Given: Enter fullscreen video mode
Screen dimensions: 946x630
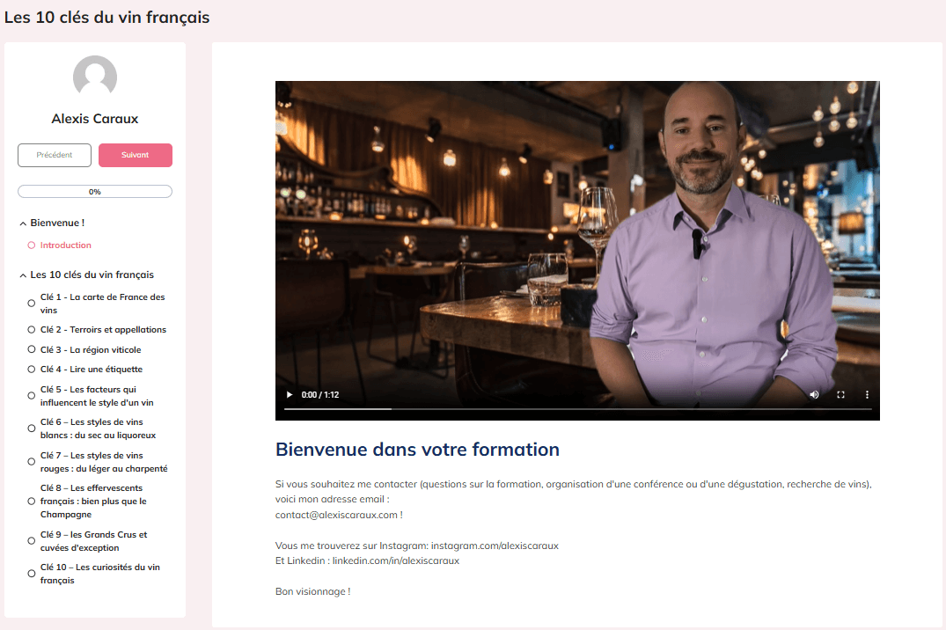Looking at the screenshot, I should point(841,395).
